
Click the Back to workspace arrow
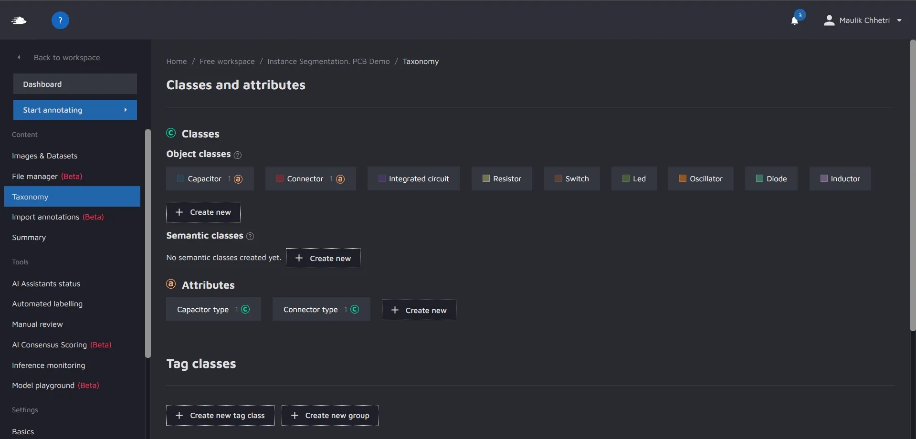point(19,57)
